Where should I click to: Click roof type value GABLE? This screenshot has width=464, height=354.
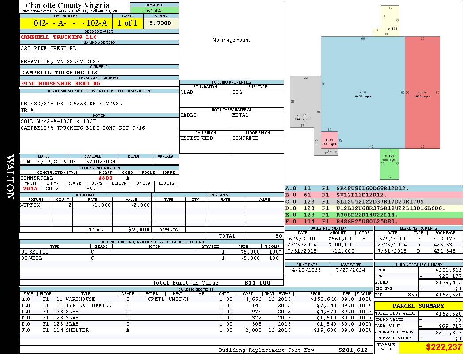189,115
